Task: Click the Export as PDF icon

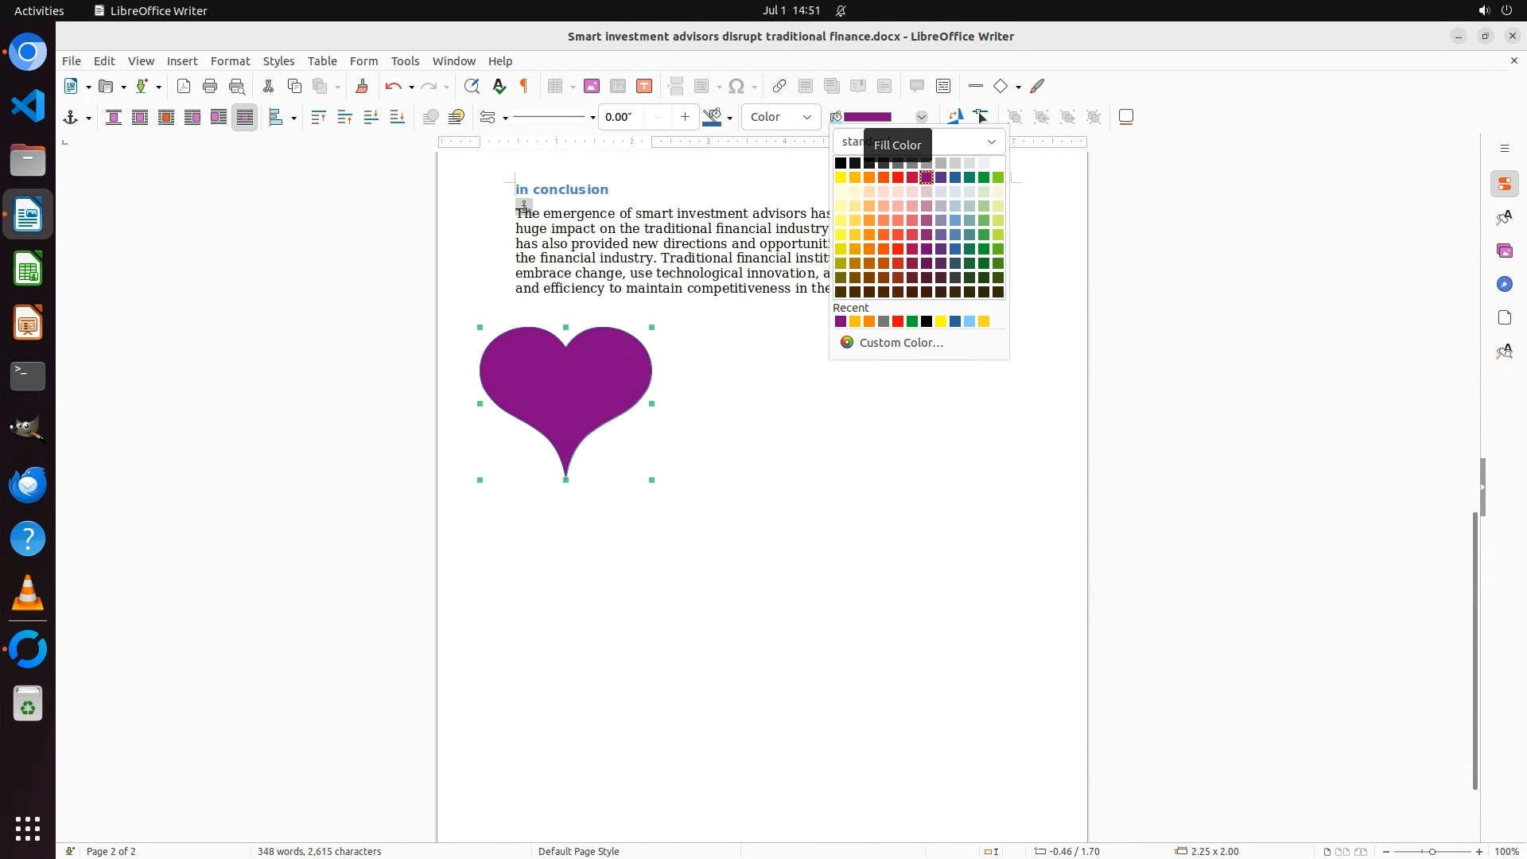Action: tap(184, 87)
